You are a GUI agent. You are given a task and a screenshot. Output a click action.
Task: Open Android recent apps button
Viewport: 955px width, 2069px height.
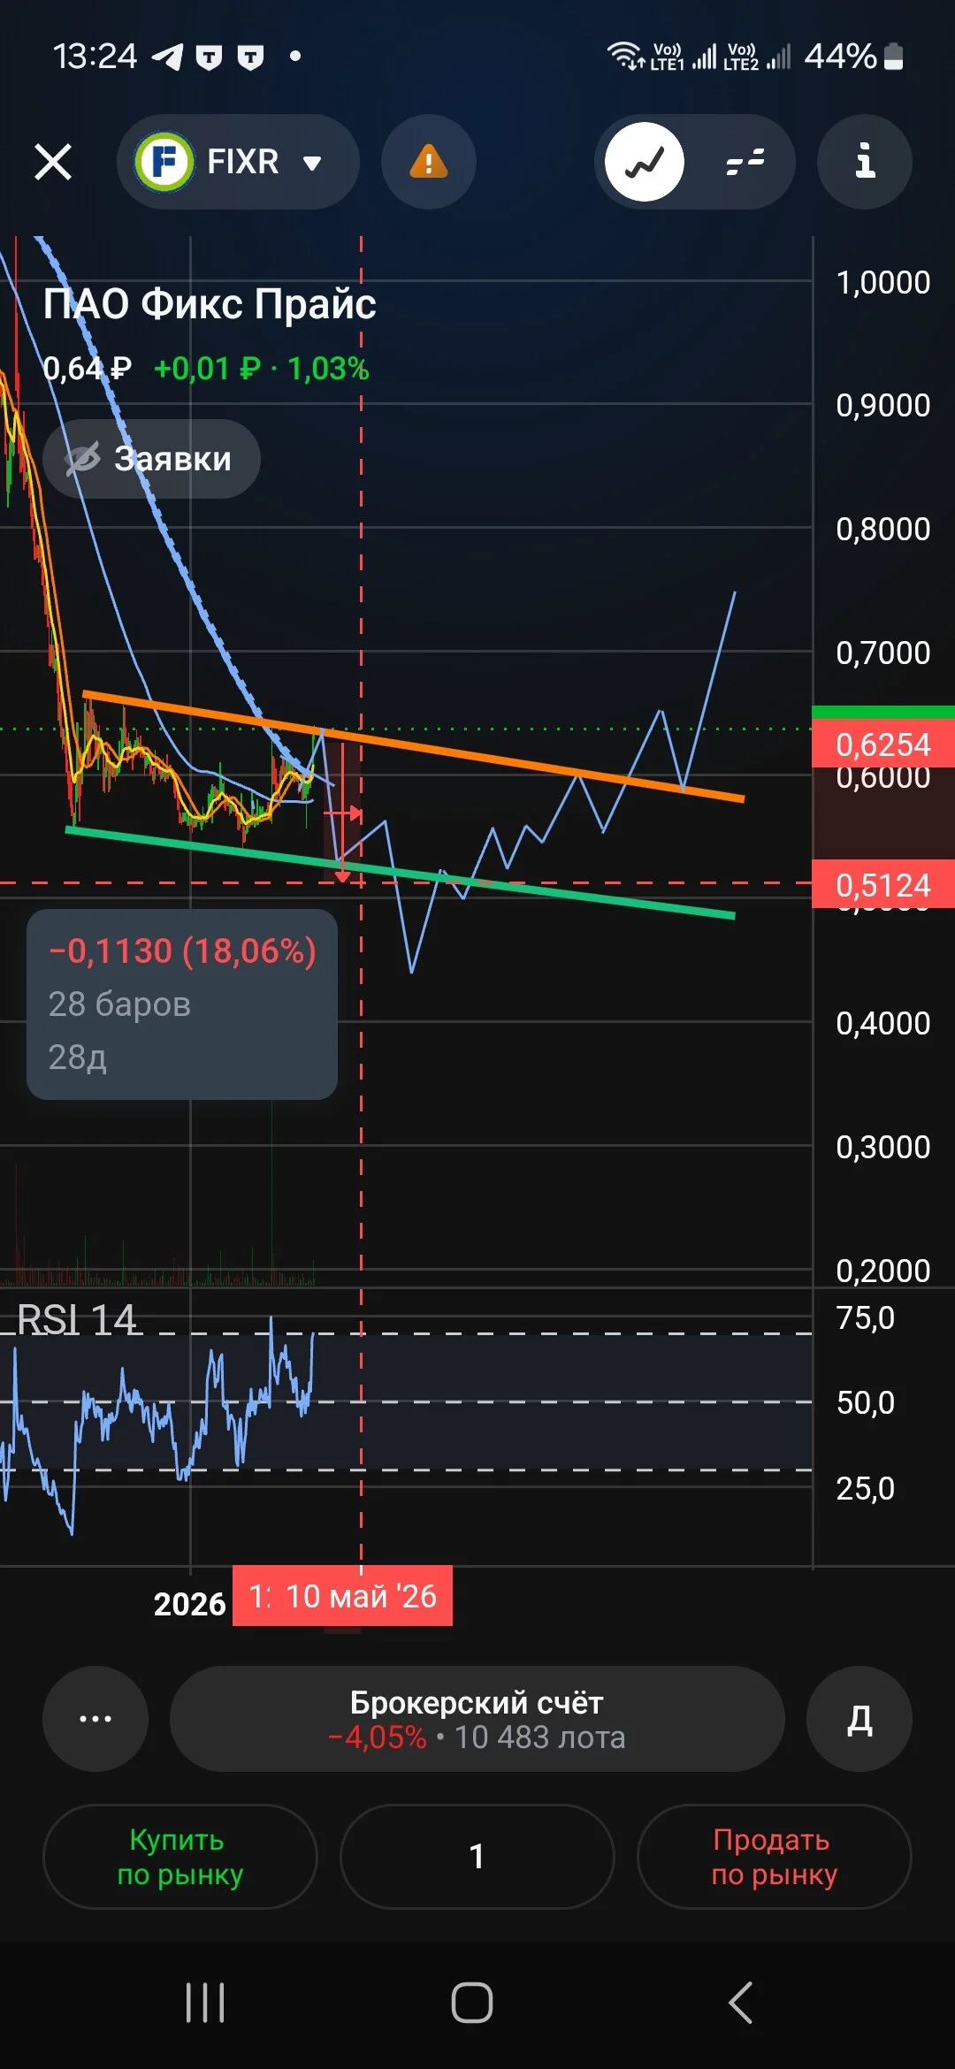click(205, 2003)
